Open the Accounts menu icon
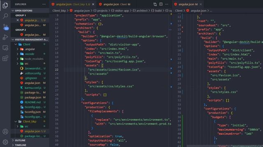This screenshot has width=263, height=147. coord(5,131)
